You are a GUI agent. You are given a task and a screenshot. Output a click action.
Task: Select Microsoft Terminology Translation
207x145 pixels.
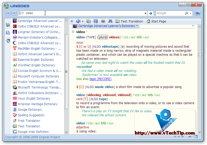point(37,88)
